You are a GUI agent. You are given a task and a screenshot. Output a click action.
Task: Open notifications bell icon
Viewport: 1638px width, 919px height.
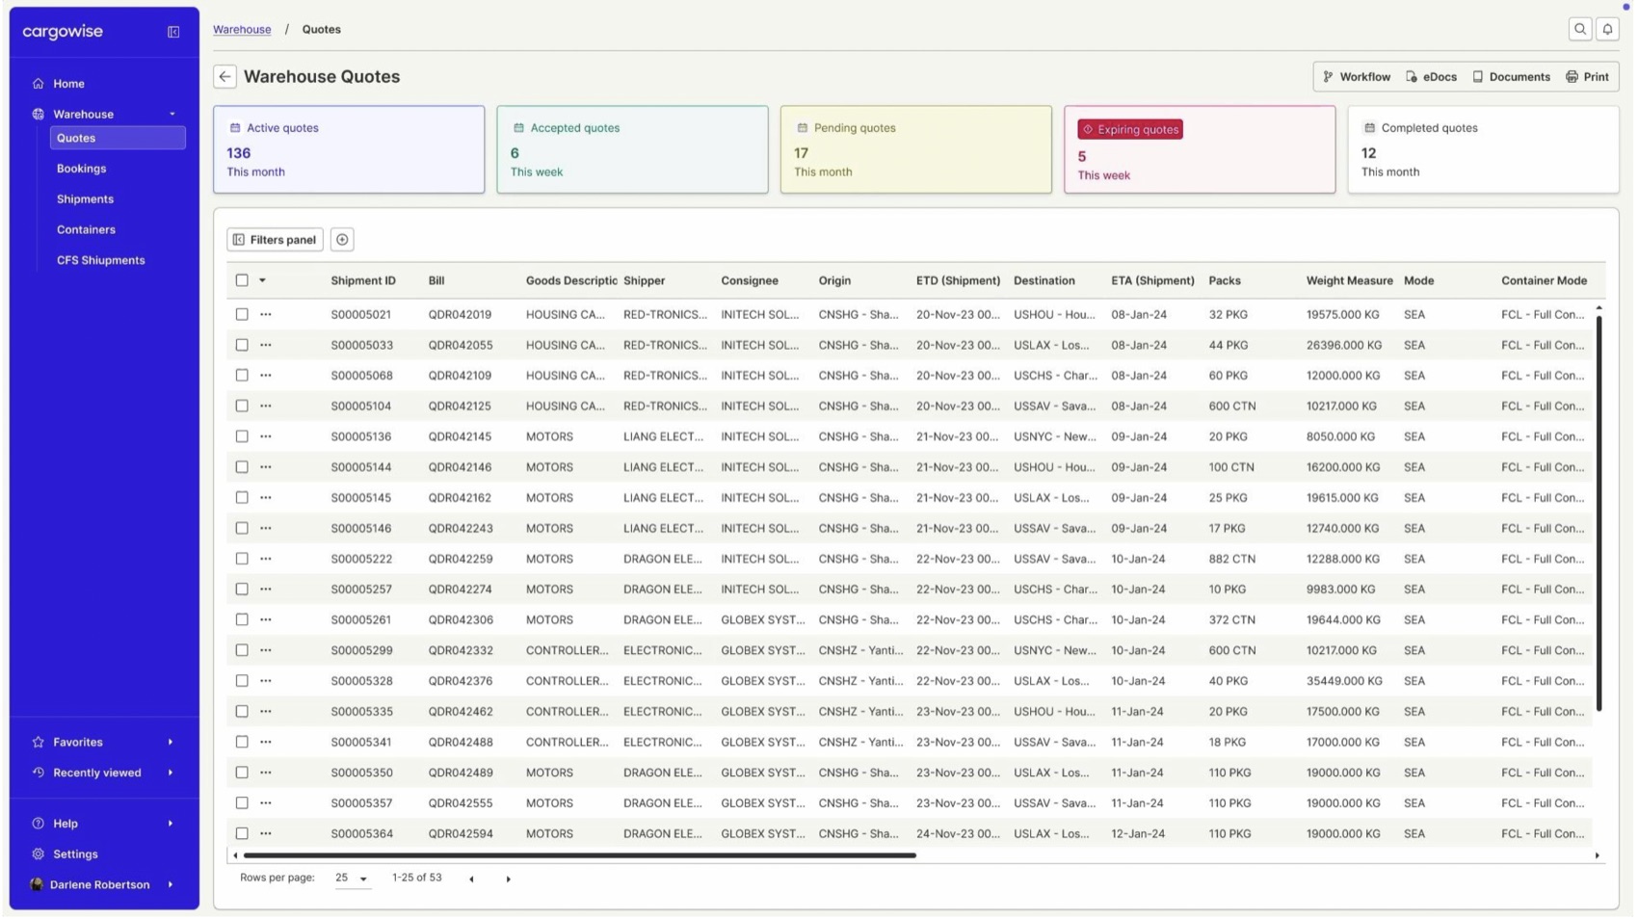tap(1607, 30)
